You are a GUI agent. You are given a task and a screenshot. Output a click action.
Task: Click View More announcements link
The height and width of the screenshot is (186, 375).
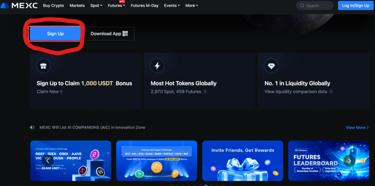click(x=357, y=127)
